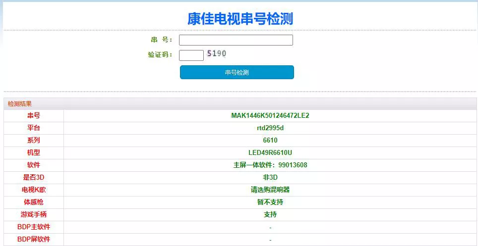Click the dash value for BDP主软件
The width and height of the screenshot is (478, 246).
pos(270,228)
